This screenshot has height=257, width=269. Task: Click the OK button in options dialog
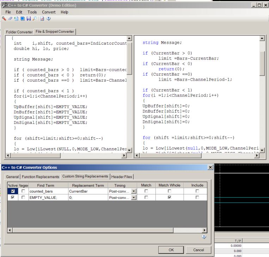pyautogui.click(x=171, y=250)
